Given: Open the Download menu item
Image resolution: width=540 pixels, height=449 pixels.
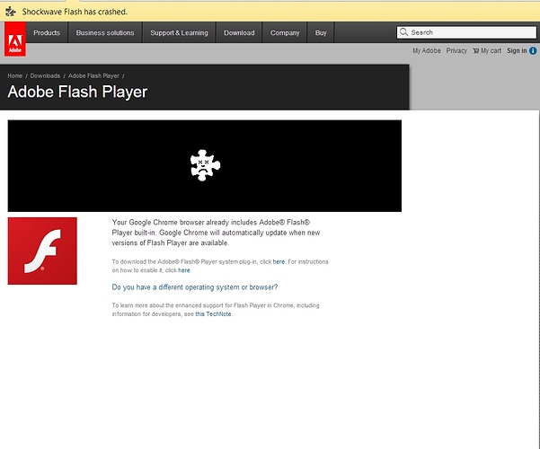Looking at the screenshot, I should tap(239, 33).
